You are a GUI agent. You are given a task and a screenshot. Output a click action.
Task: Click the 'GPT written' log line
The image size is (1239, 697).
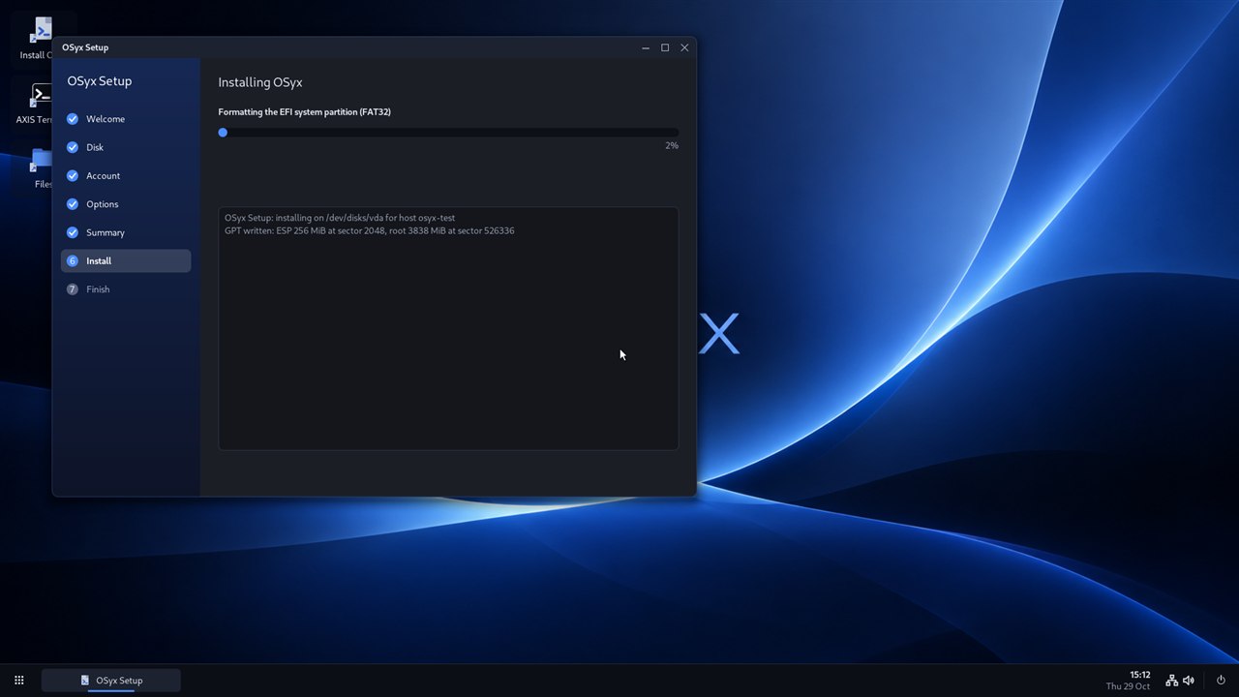point(370,231)
